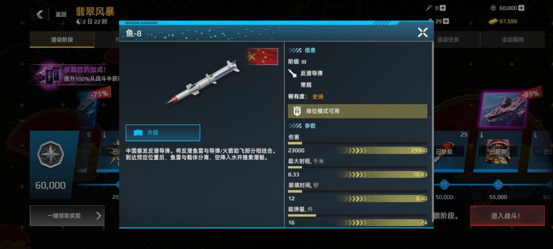553x249 pixels.
Task: Click the compass star medal icon
Action: pyautogui.click(x=51, y=154)
